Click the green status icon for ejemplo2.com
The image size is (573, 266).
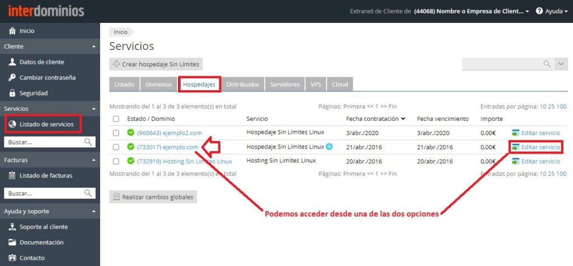click(x=130, y=133)
